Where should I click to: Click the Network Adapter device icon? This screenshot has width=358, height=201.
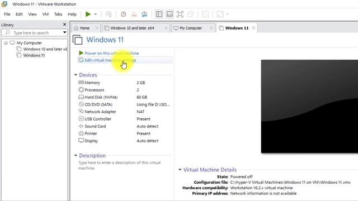point(81,112)
